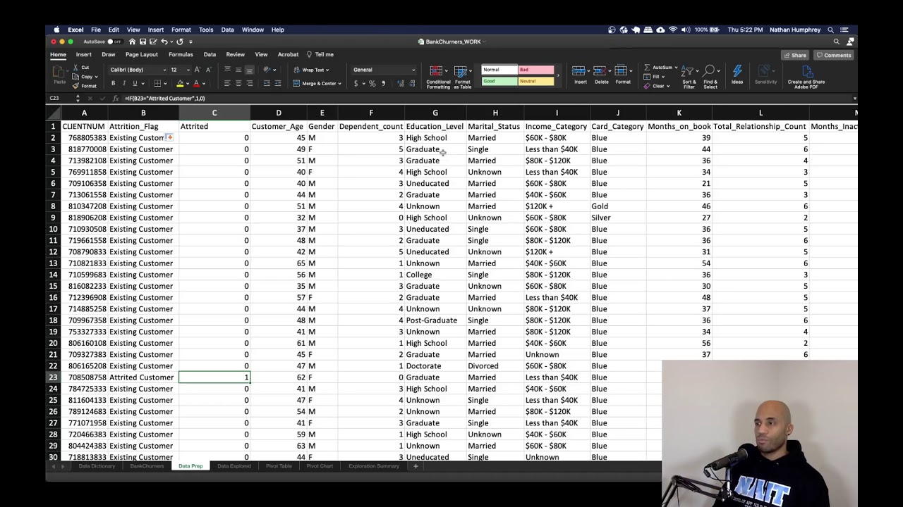This screenshot has width=903, height=507.
Task: Toggle italic formatting
Action: click(124, 84)
